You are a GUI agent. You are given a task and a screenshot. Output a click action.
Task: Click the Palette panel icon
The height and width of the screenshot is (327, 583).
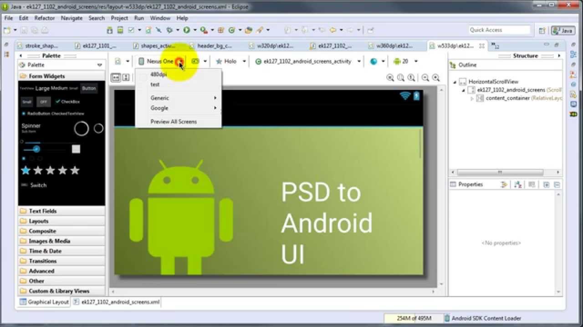click(22, 65)
